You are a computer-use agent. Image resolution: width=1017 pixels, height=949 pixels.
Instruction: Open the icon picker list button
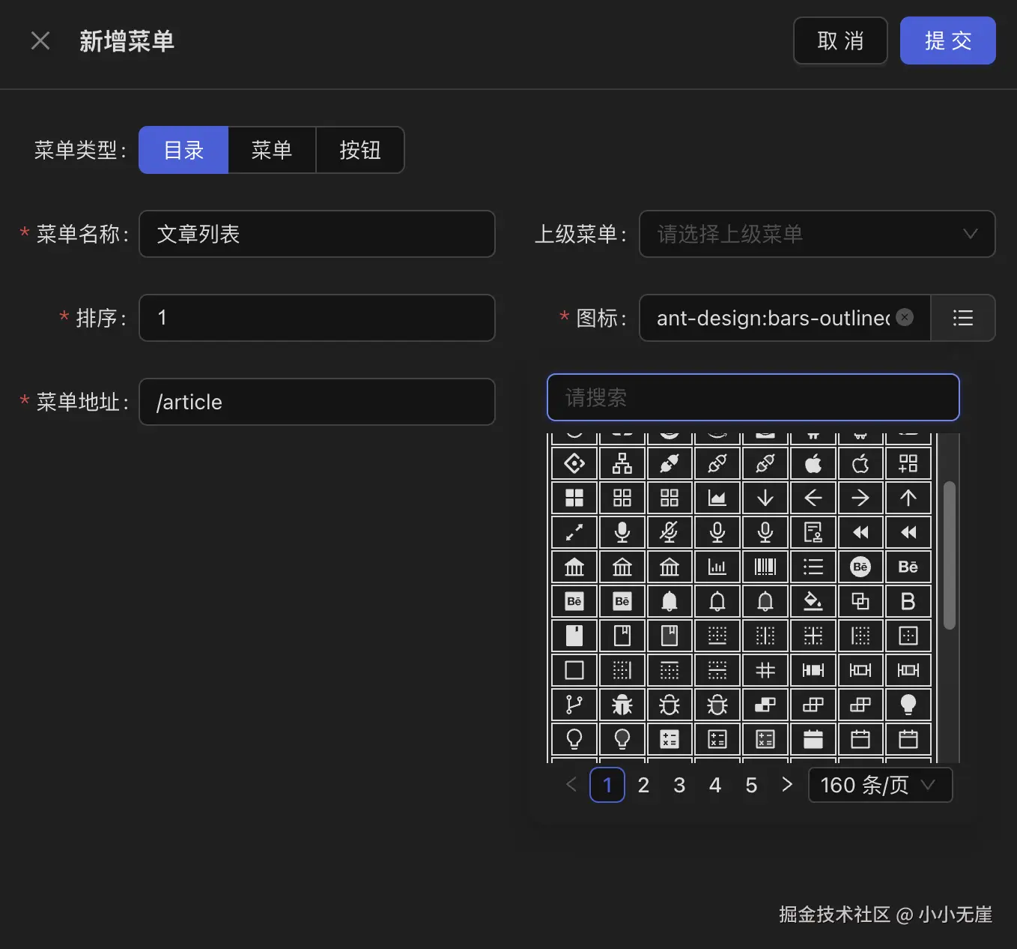pyautogui.click(x=963, y=318)
